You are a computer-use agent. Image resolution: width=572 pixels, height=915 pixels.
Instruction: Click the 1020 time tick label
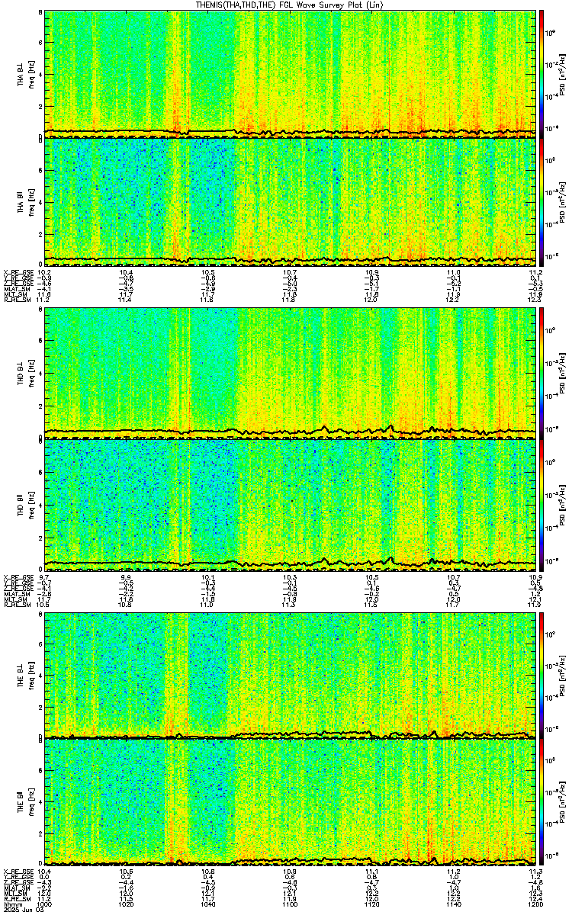127,904
